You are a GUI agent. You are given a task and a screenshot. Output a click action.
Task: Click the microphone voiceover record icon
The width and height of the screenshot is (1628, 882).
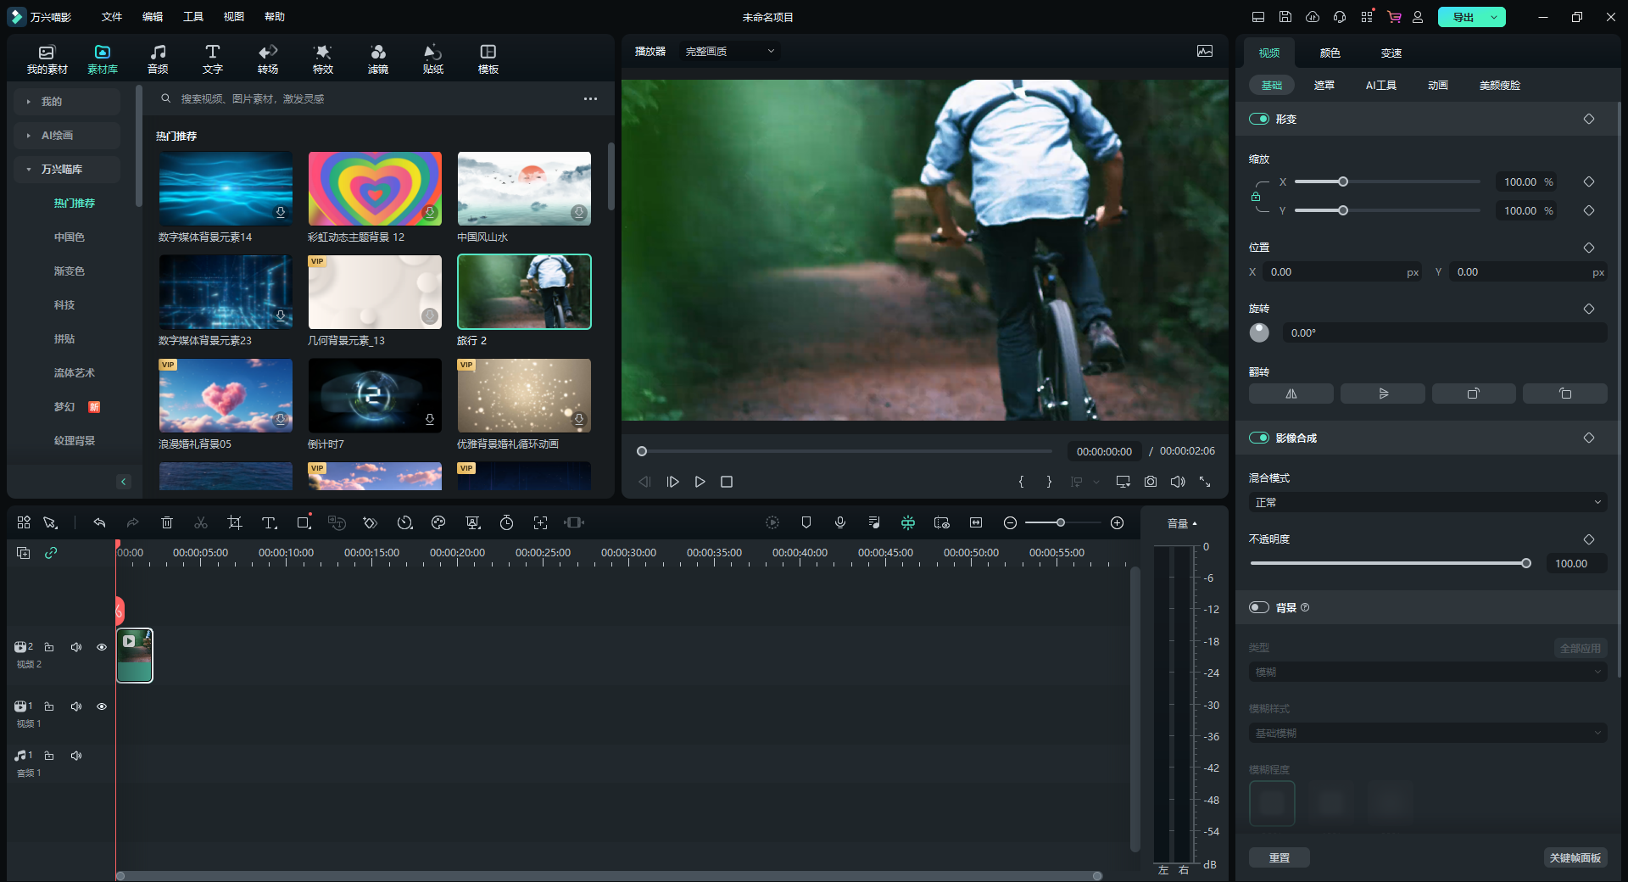pyautogui.click(x=840, y=522)
